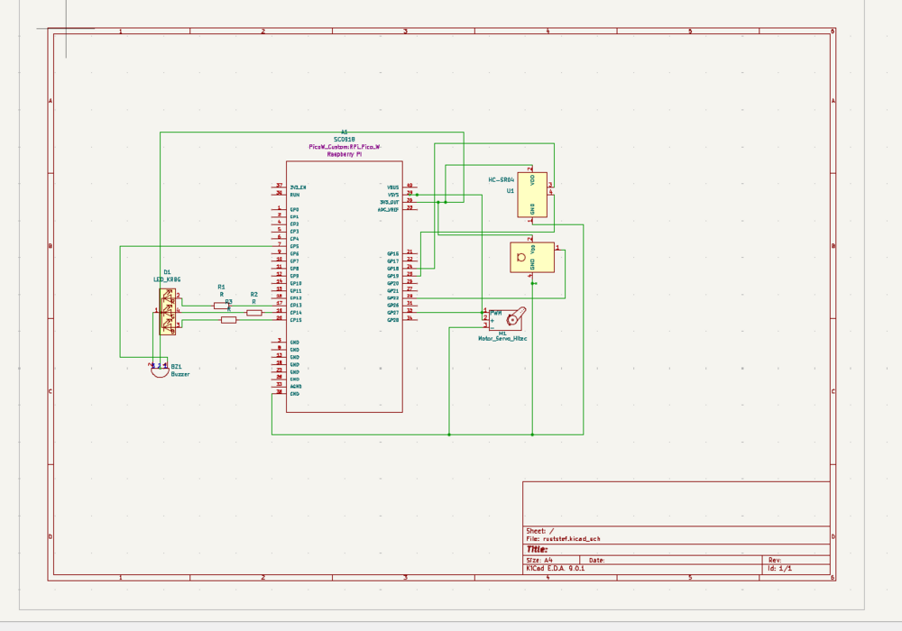Screen dimensions: 902x631
Task: Click the Raspberry Pi description text
Action: [344, 154]
